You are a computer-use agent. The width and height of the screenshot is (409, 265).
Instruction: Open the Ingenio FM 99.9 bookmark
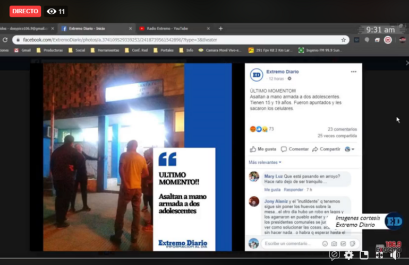click(321, 50)
